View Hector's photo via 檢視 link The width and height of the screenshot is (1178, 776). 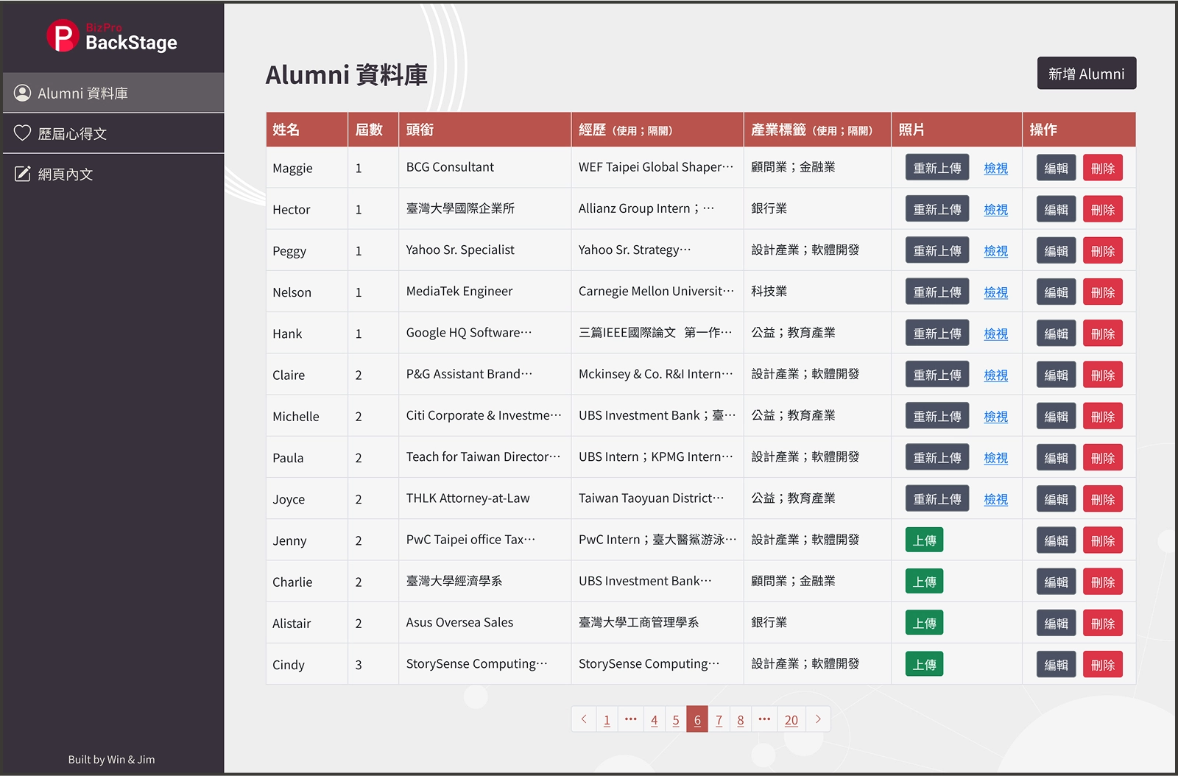click(996, 209)
